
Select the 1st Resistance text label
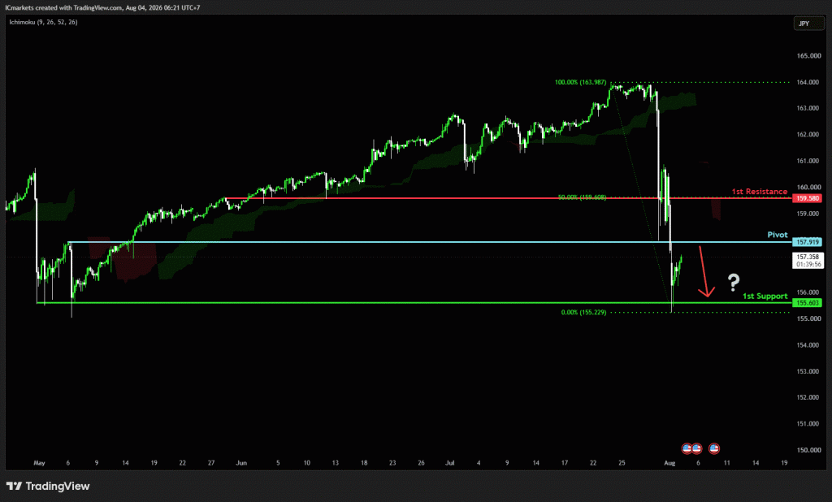tap(760, 192)
